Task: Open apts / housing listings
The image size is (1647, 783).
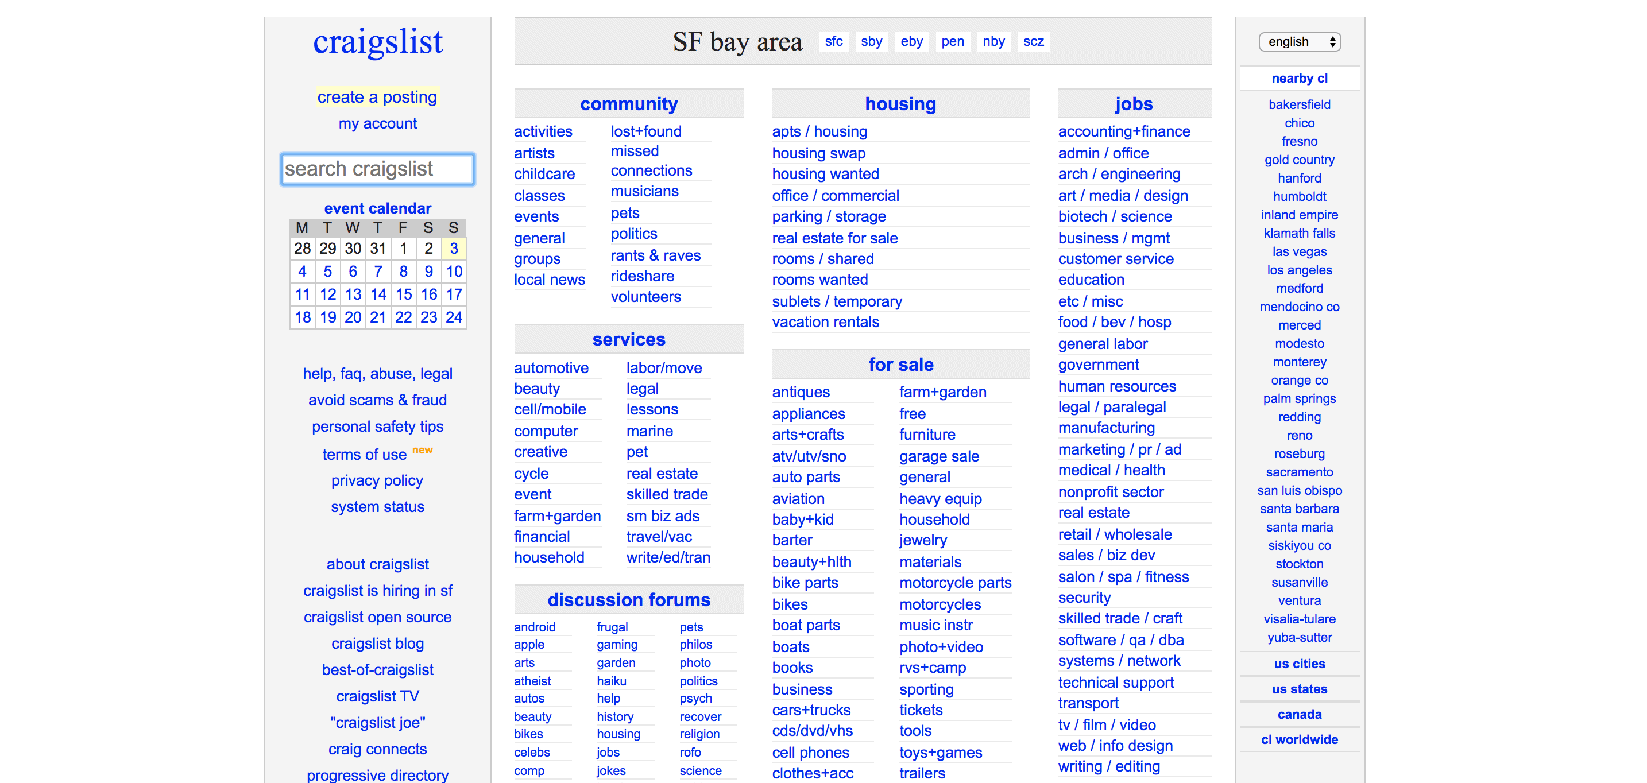Action: (819, 131)
